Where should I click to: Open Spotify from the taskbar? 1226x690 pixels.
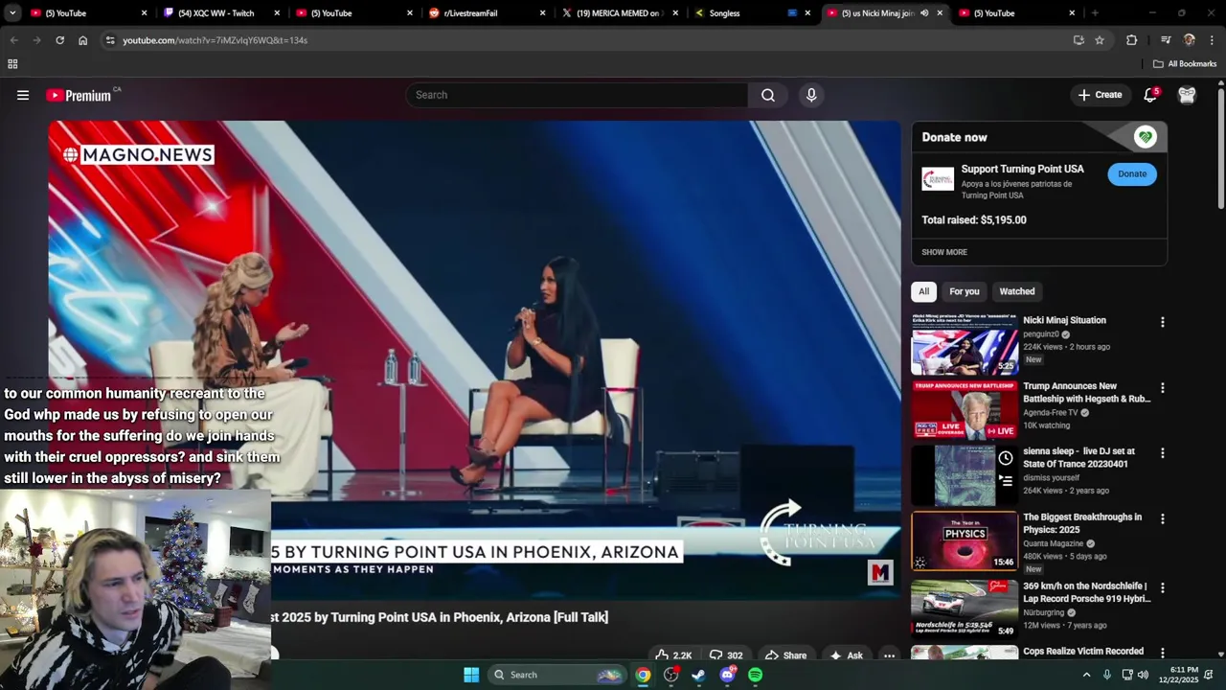pyautogui.click(x=756, y=675)
